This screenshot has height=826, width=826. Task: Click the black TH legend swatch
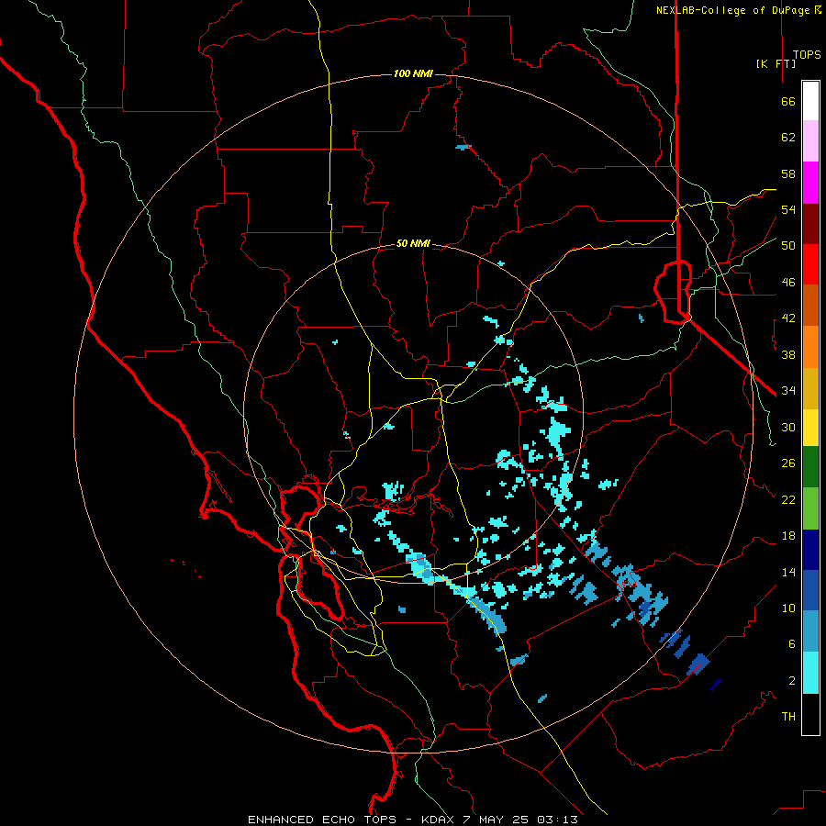[810, 714]
